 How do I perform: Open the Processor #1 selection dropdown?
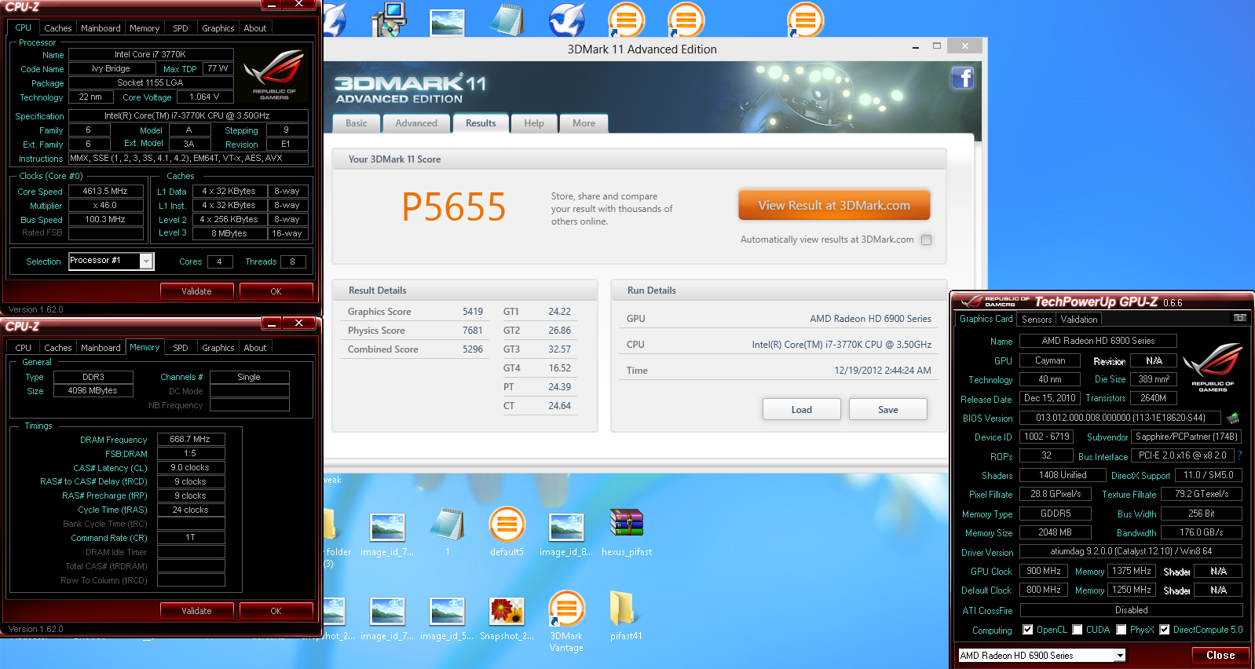(x=146, y=261)
